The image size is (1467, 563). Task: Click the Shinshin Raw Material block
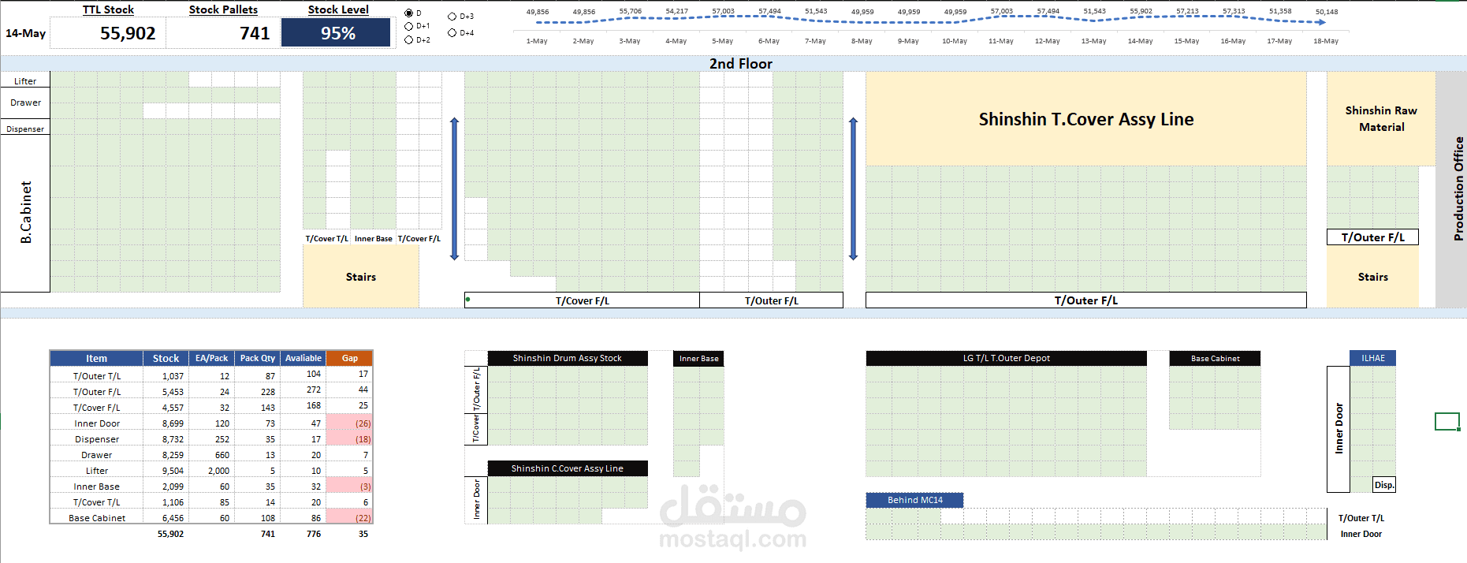click(1381, 119)
